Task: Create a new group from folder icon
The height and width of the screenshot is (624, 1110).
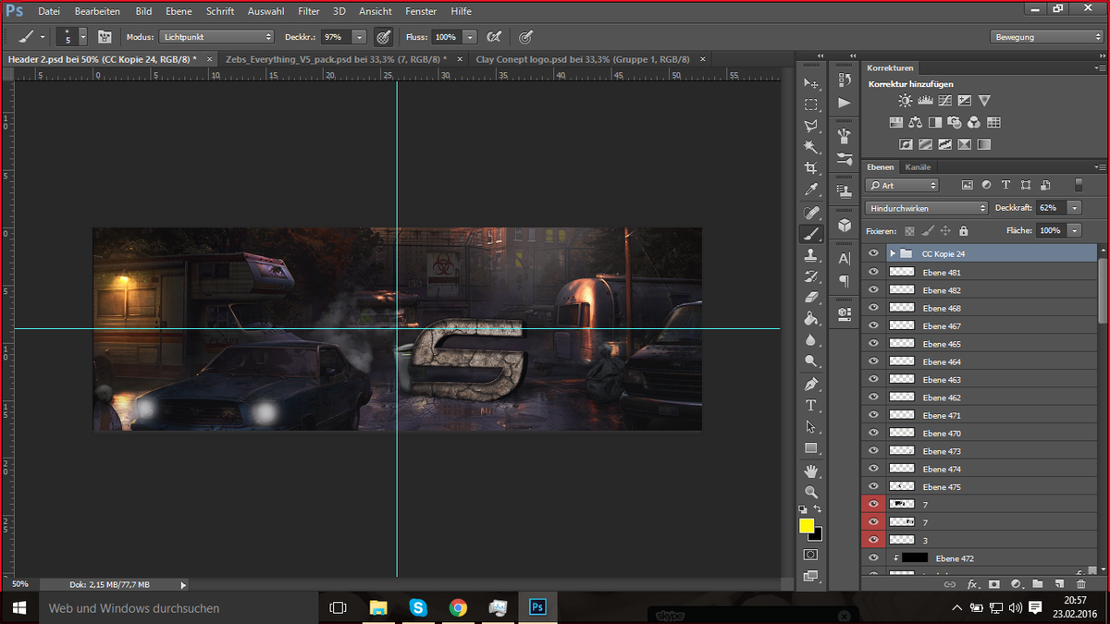Action: (1038, 584)
